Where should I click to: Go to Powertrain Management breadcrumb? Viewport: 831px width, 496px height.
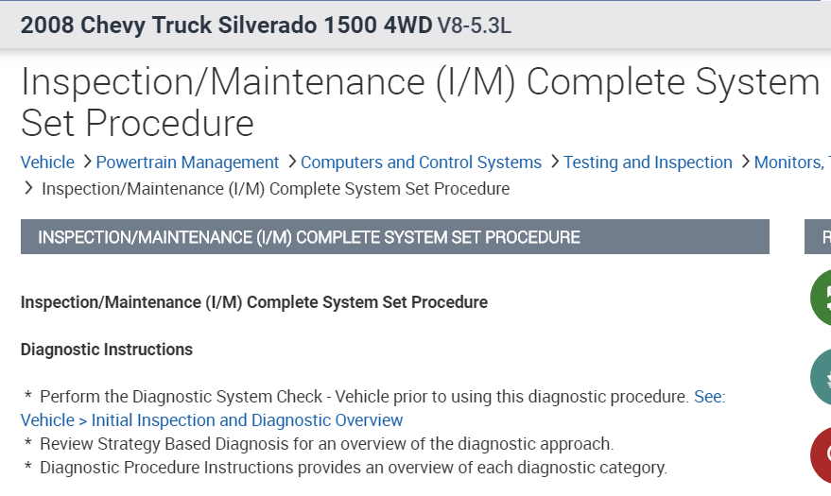[x=187, y=162]
